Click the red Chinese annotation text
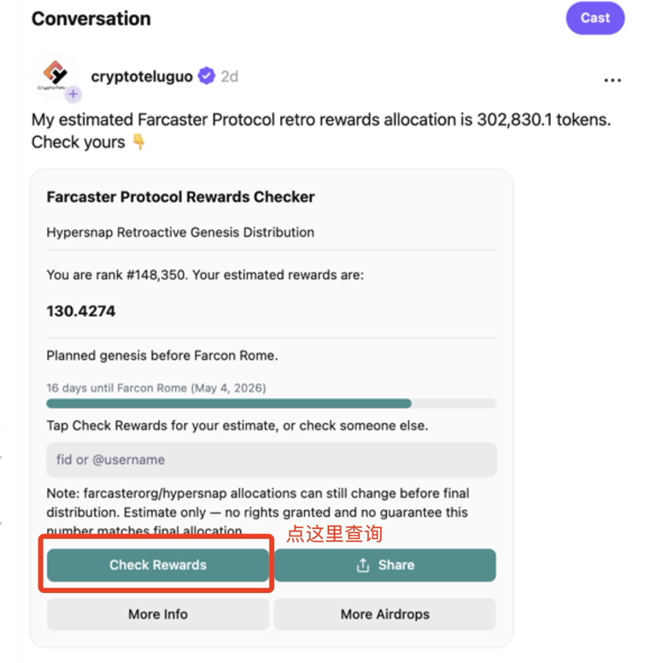Screen dimensions: 645x663 pyautogui.click(x=334, y=534)
